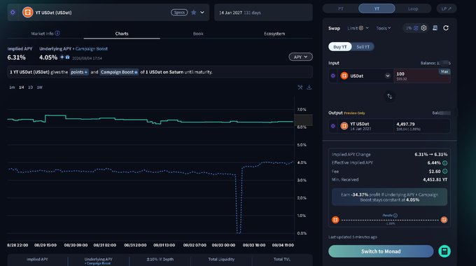This screenshot has height=266, width=476.
Task: Select the Sell YT toggle
Action: point(363,47)
